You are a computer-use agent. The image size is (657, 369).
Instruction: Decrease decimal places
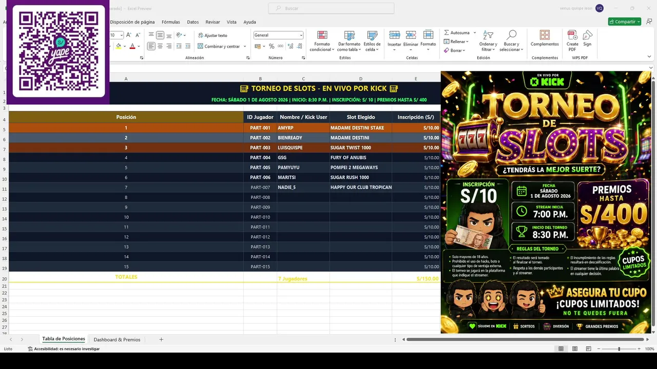pos(298,46)
